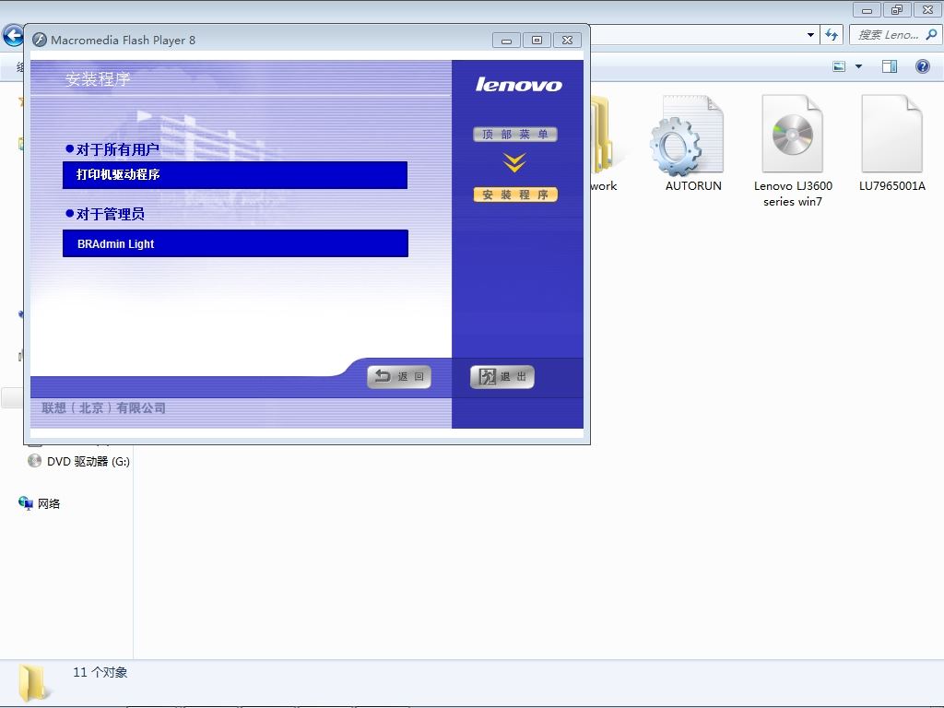Go to the 顶部菜单 top menu
This screenshot has width=944, height=708.
[x=515, y=134]
